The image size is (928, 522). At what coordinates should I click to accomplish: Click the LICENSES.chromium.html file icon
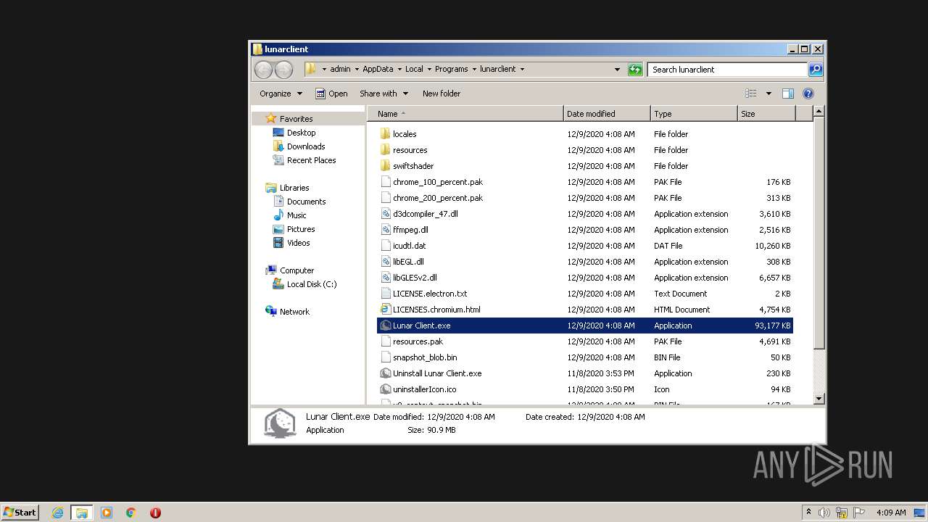coord(386,310)
